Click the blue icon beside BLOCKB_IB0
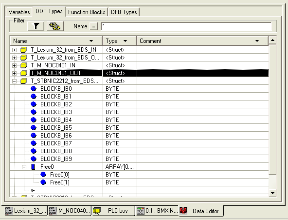288x220 pixels. point(34,89)
